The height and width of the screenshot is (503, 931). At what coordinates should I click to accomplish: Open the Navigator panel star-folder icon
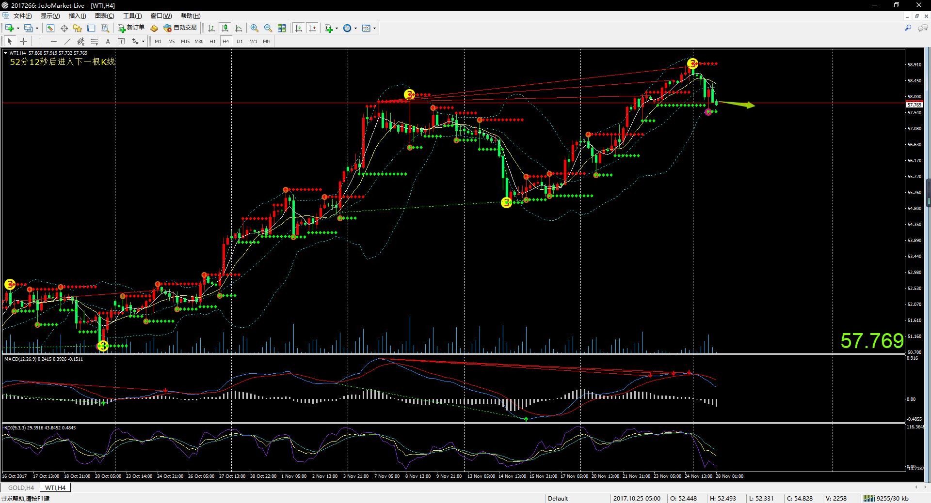[x=78, y=29]
